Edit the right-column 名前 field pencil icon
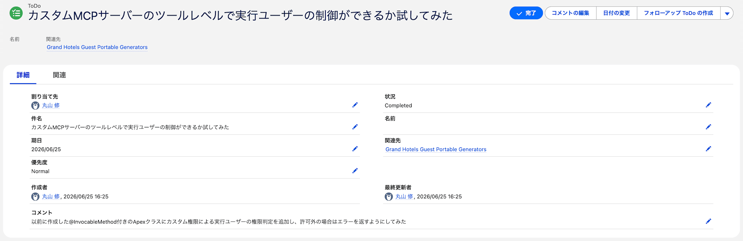743x241 pixels. click(x=708, y=127)
